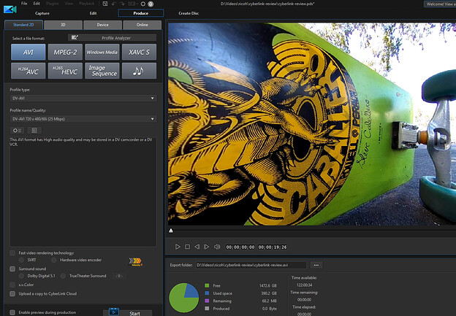Step to the next frame
Screen dimensions: 456x316
coord(207,247)
